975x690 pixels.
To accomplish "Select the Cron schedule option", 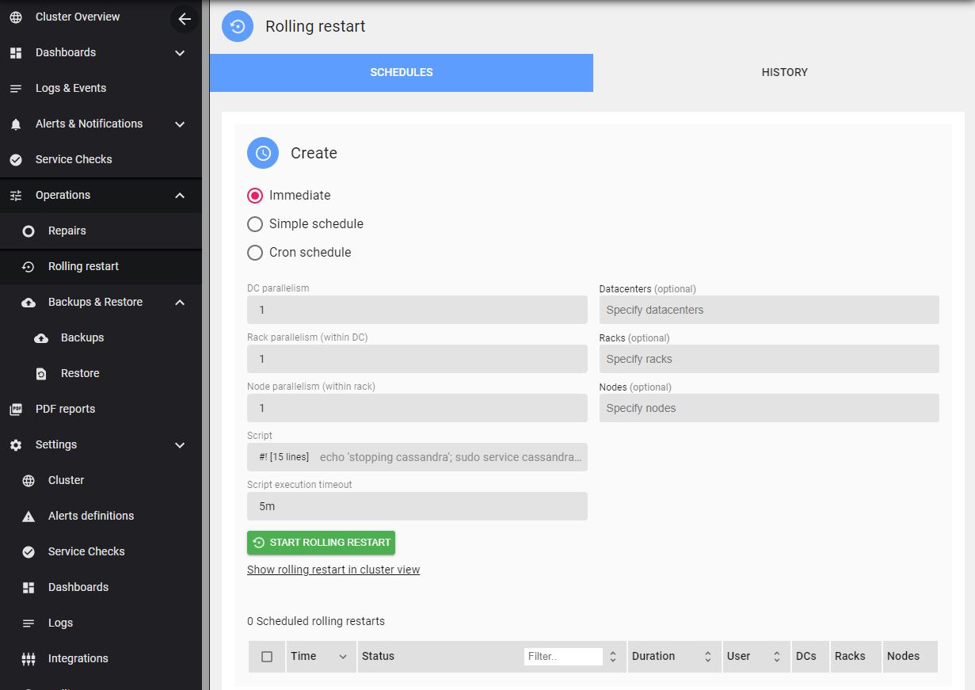I will click(x=254, y=252).
